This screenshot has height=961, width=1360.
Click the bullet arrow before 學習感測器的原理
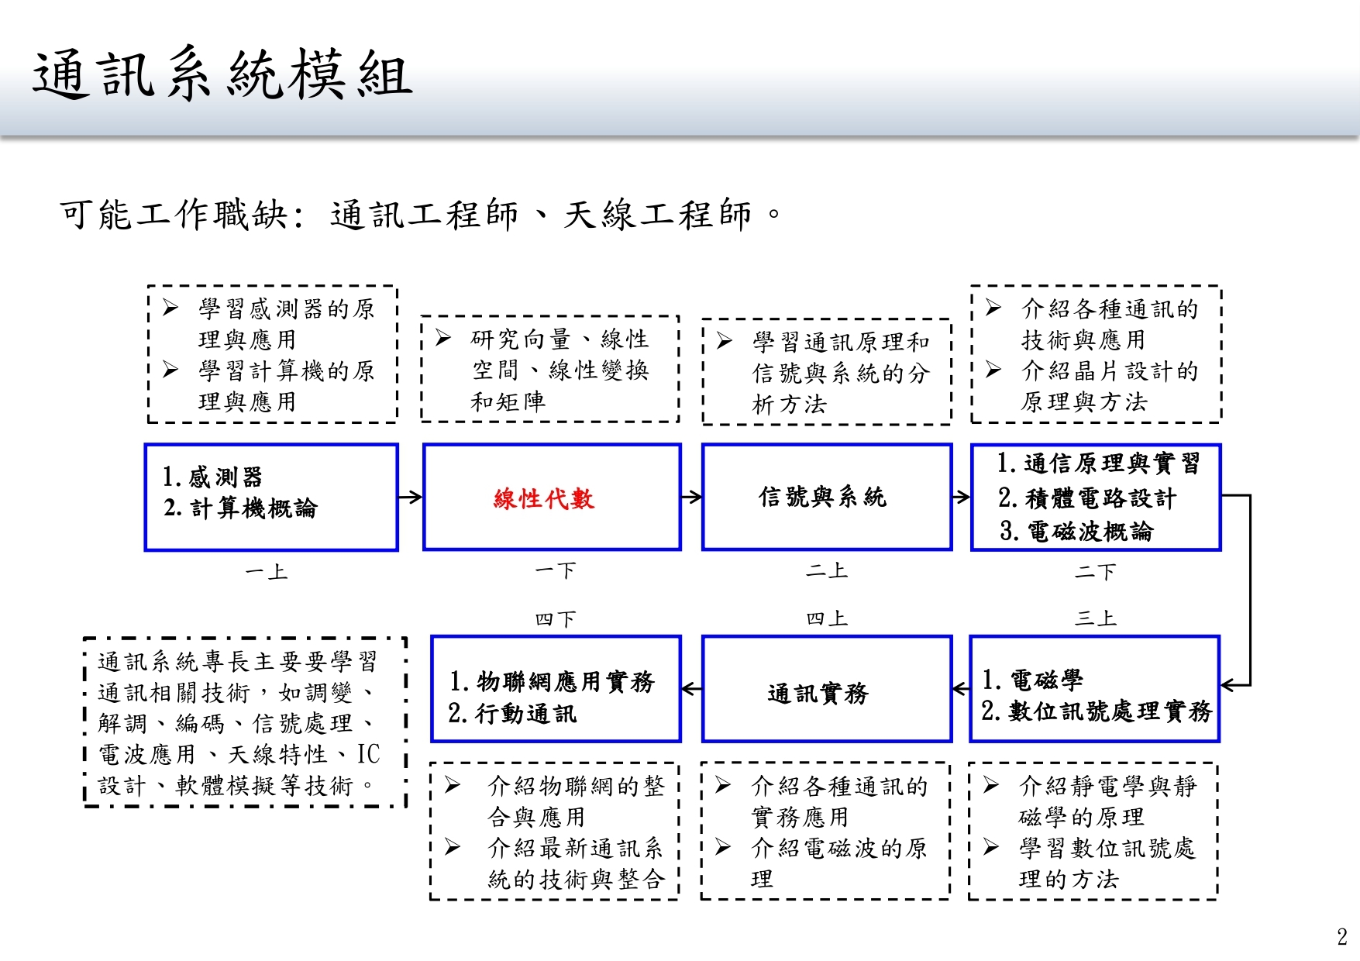point(170,308)
